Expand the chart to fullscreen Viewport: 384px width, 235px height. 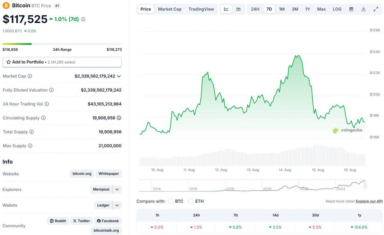click(x=376, y=9)
